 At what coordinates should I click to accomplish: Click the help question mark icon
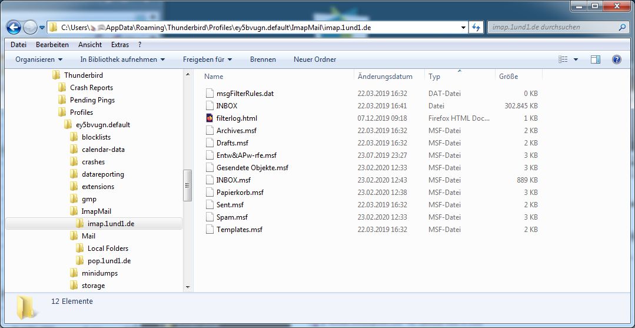(x=616, y=59)
